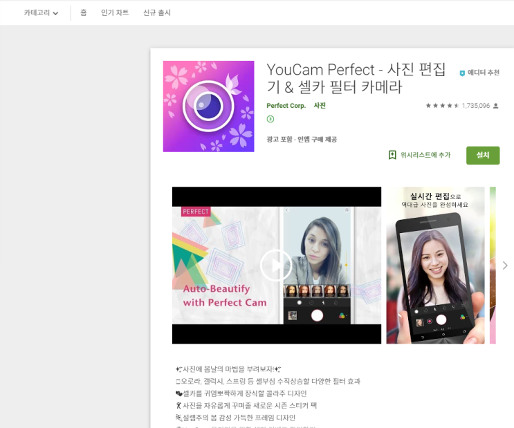Open the 카테고리 dropdown menu
Image resolution: width=514 pixels, height=428 pixels.
[41, 12]
